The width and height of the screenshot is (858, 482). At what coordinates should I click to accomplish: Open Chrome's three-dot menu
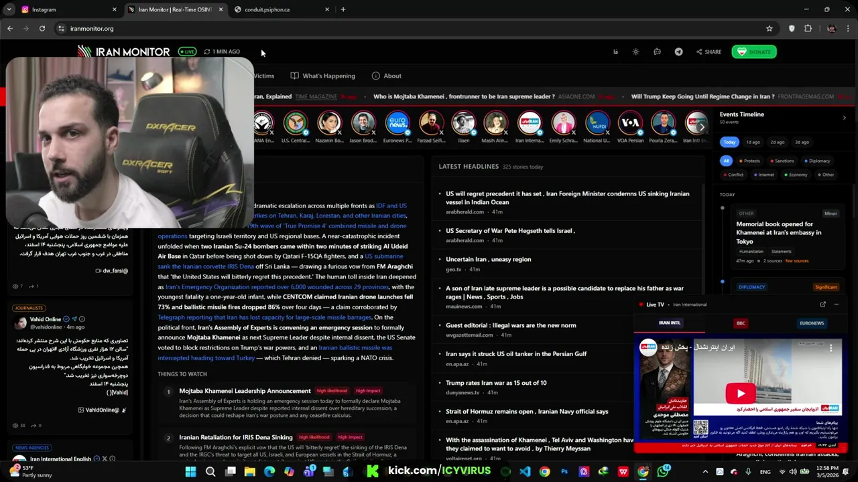click(x=848, y=29)
